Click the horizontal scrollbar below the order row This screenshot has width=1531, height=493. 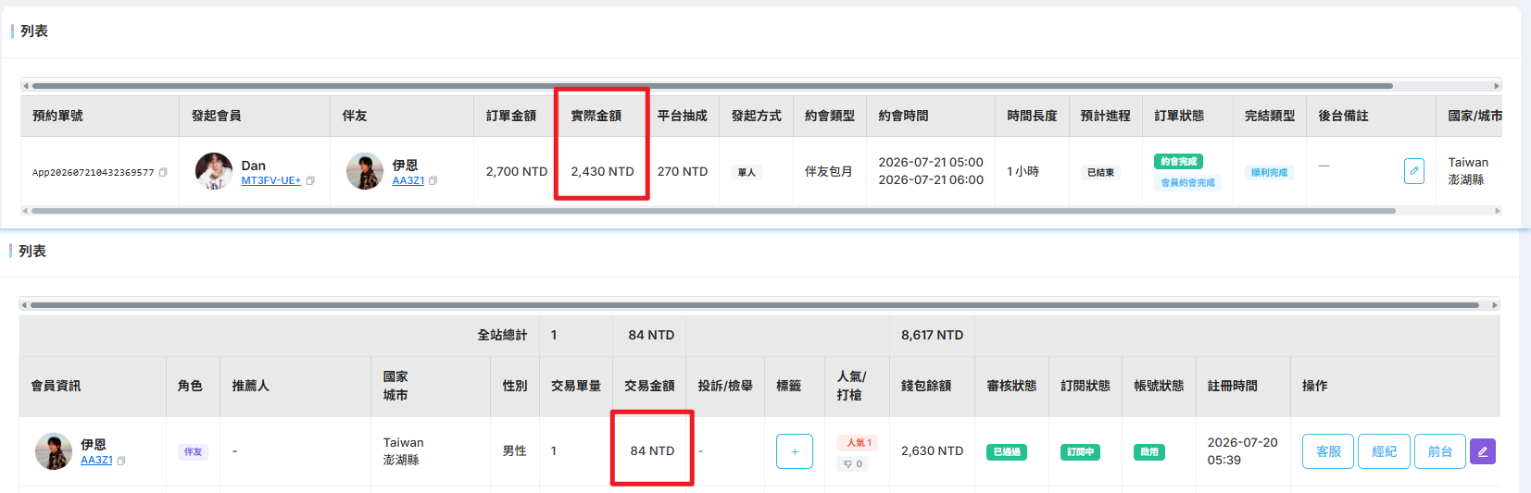(713, 211)
